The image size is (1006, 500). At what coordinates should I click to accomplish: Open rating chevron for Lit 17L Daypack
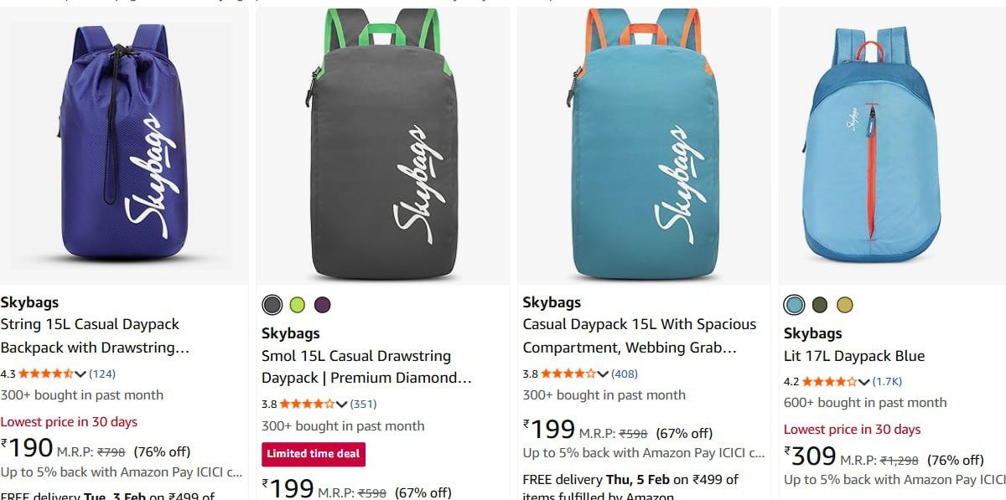[x=863, y=381]
